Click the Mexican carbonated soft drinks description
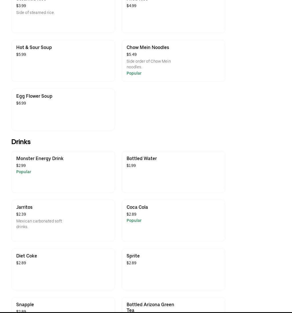 [x=39, y=224]
